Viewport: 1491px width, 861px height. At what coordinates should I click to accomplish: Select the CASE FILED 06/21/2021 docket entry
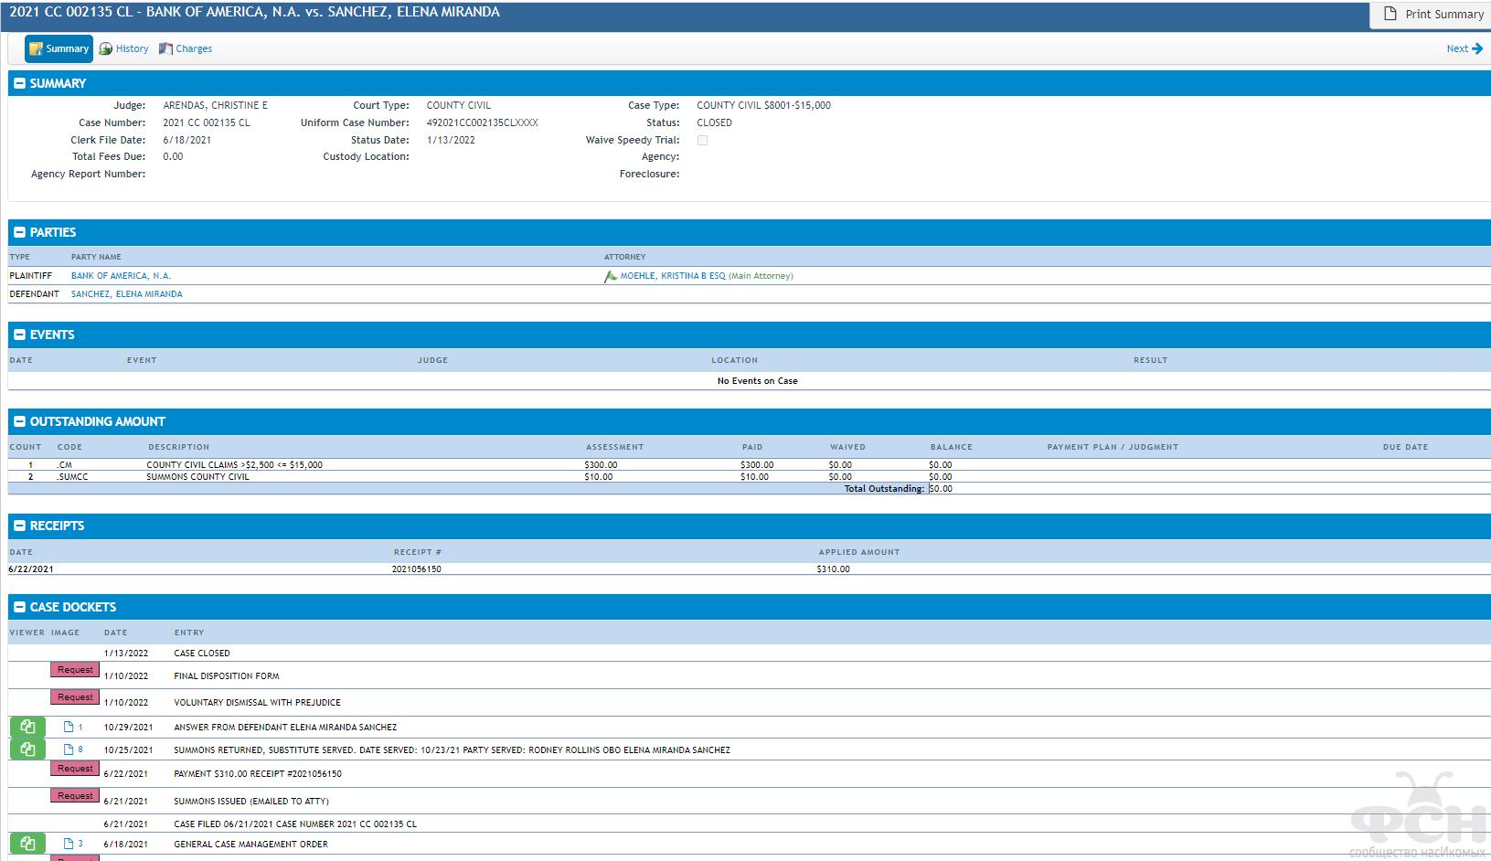pyautogui.click(x=295, y=824)
